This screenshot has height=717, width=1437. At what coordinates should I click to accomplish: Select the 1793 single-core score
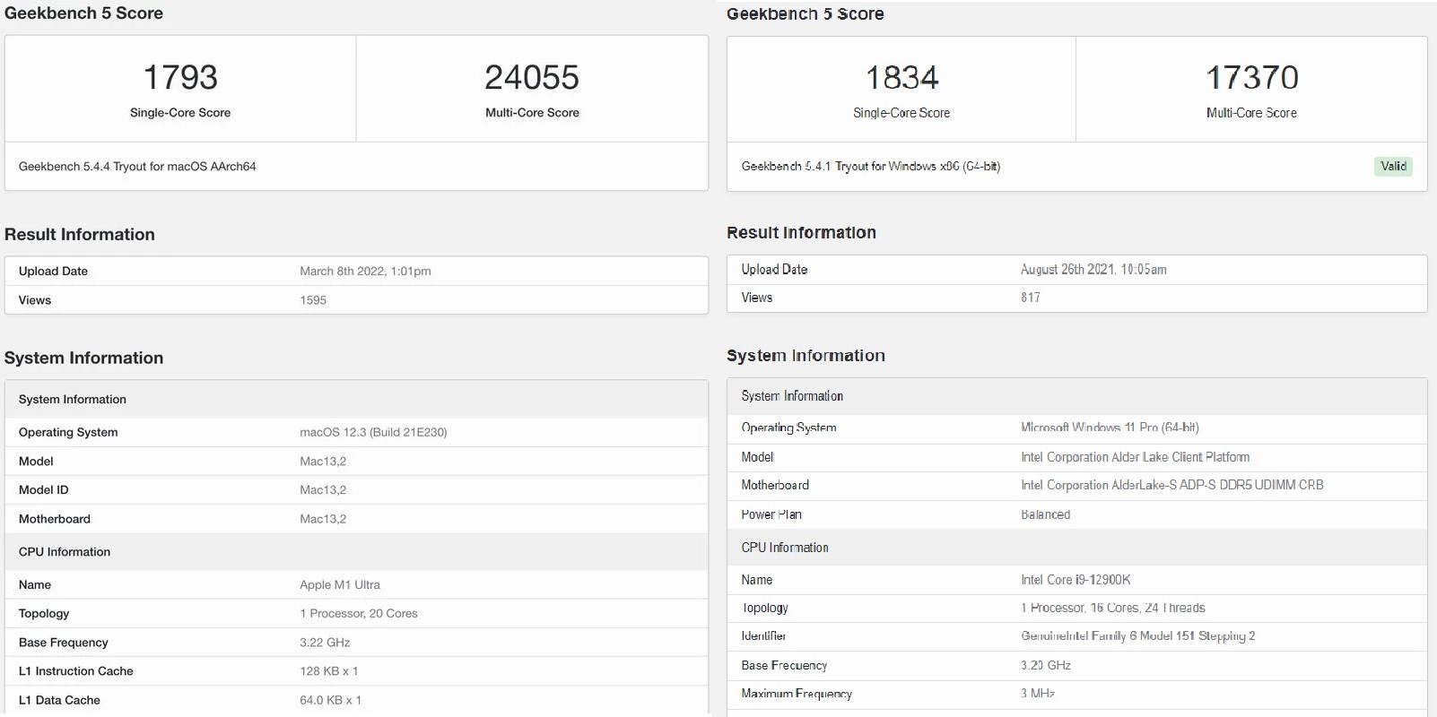[180, 77]
